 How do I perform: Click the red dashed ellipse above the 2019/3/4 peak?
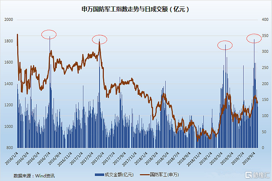pos(225,45)
